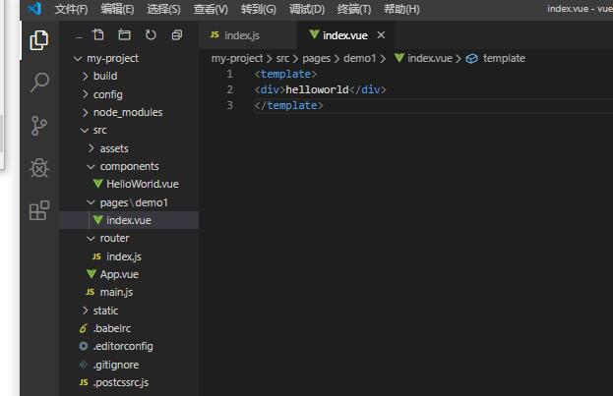The height and width of the screenshot is (396, 613).
Task: Click src in the breadcrumb
Action: point(282,59)
